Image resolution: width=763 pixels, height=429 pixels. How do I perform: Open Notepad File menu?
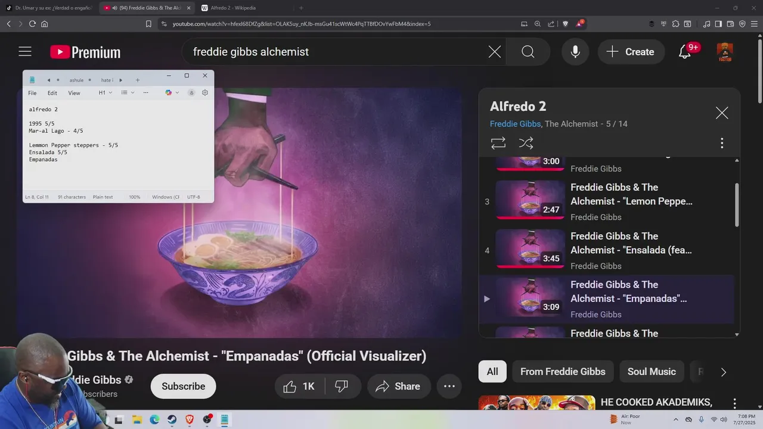click(x=32, y=93)
